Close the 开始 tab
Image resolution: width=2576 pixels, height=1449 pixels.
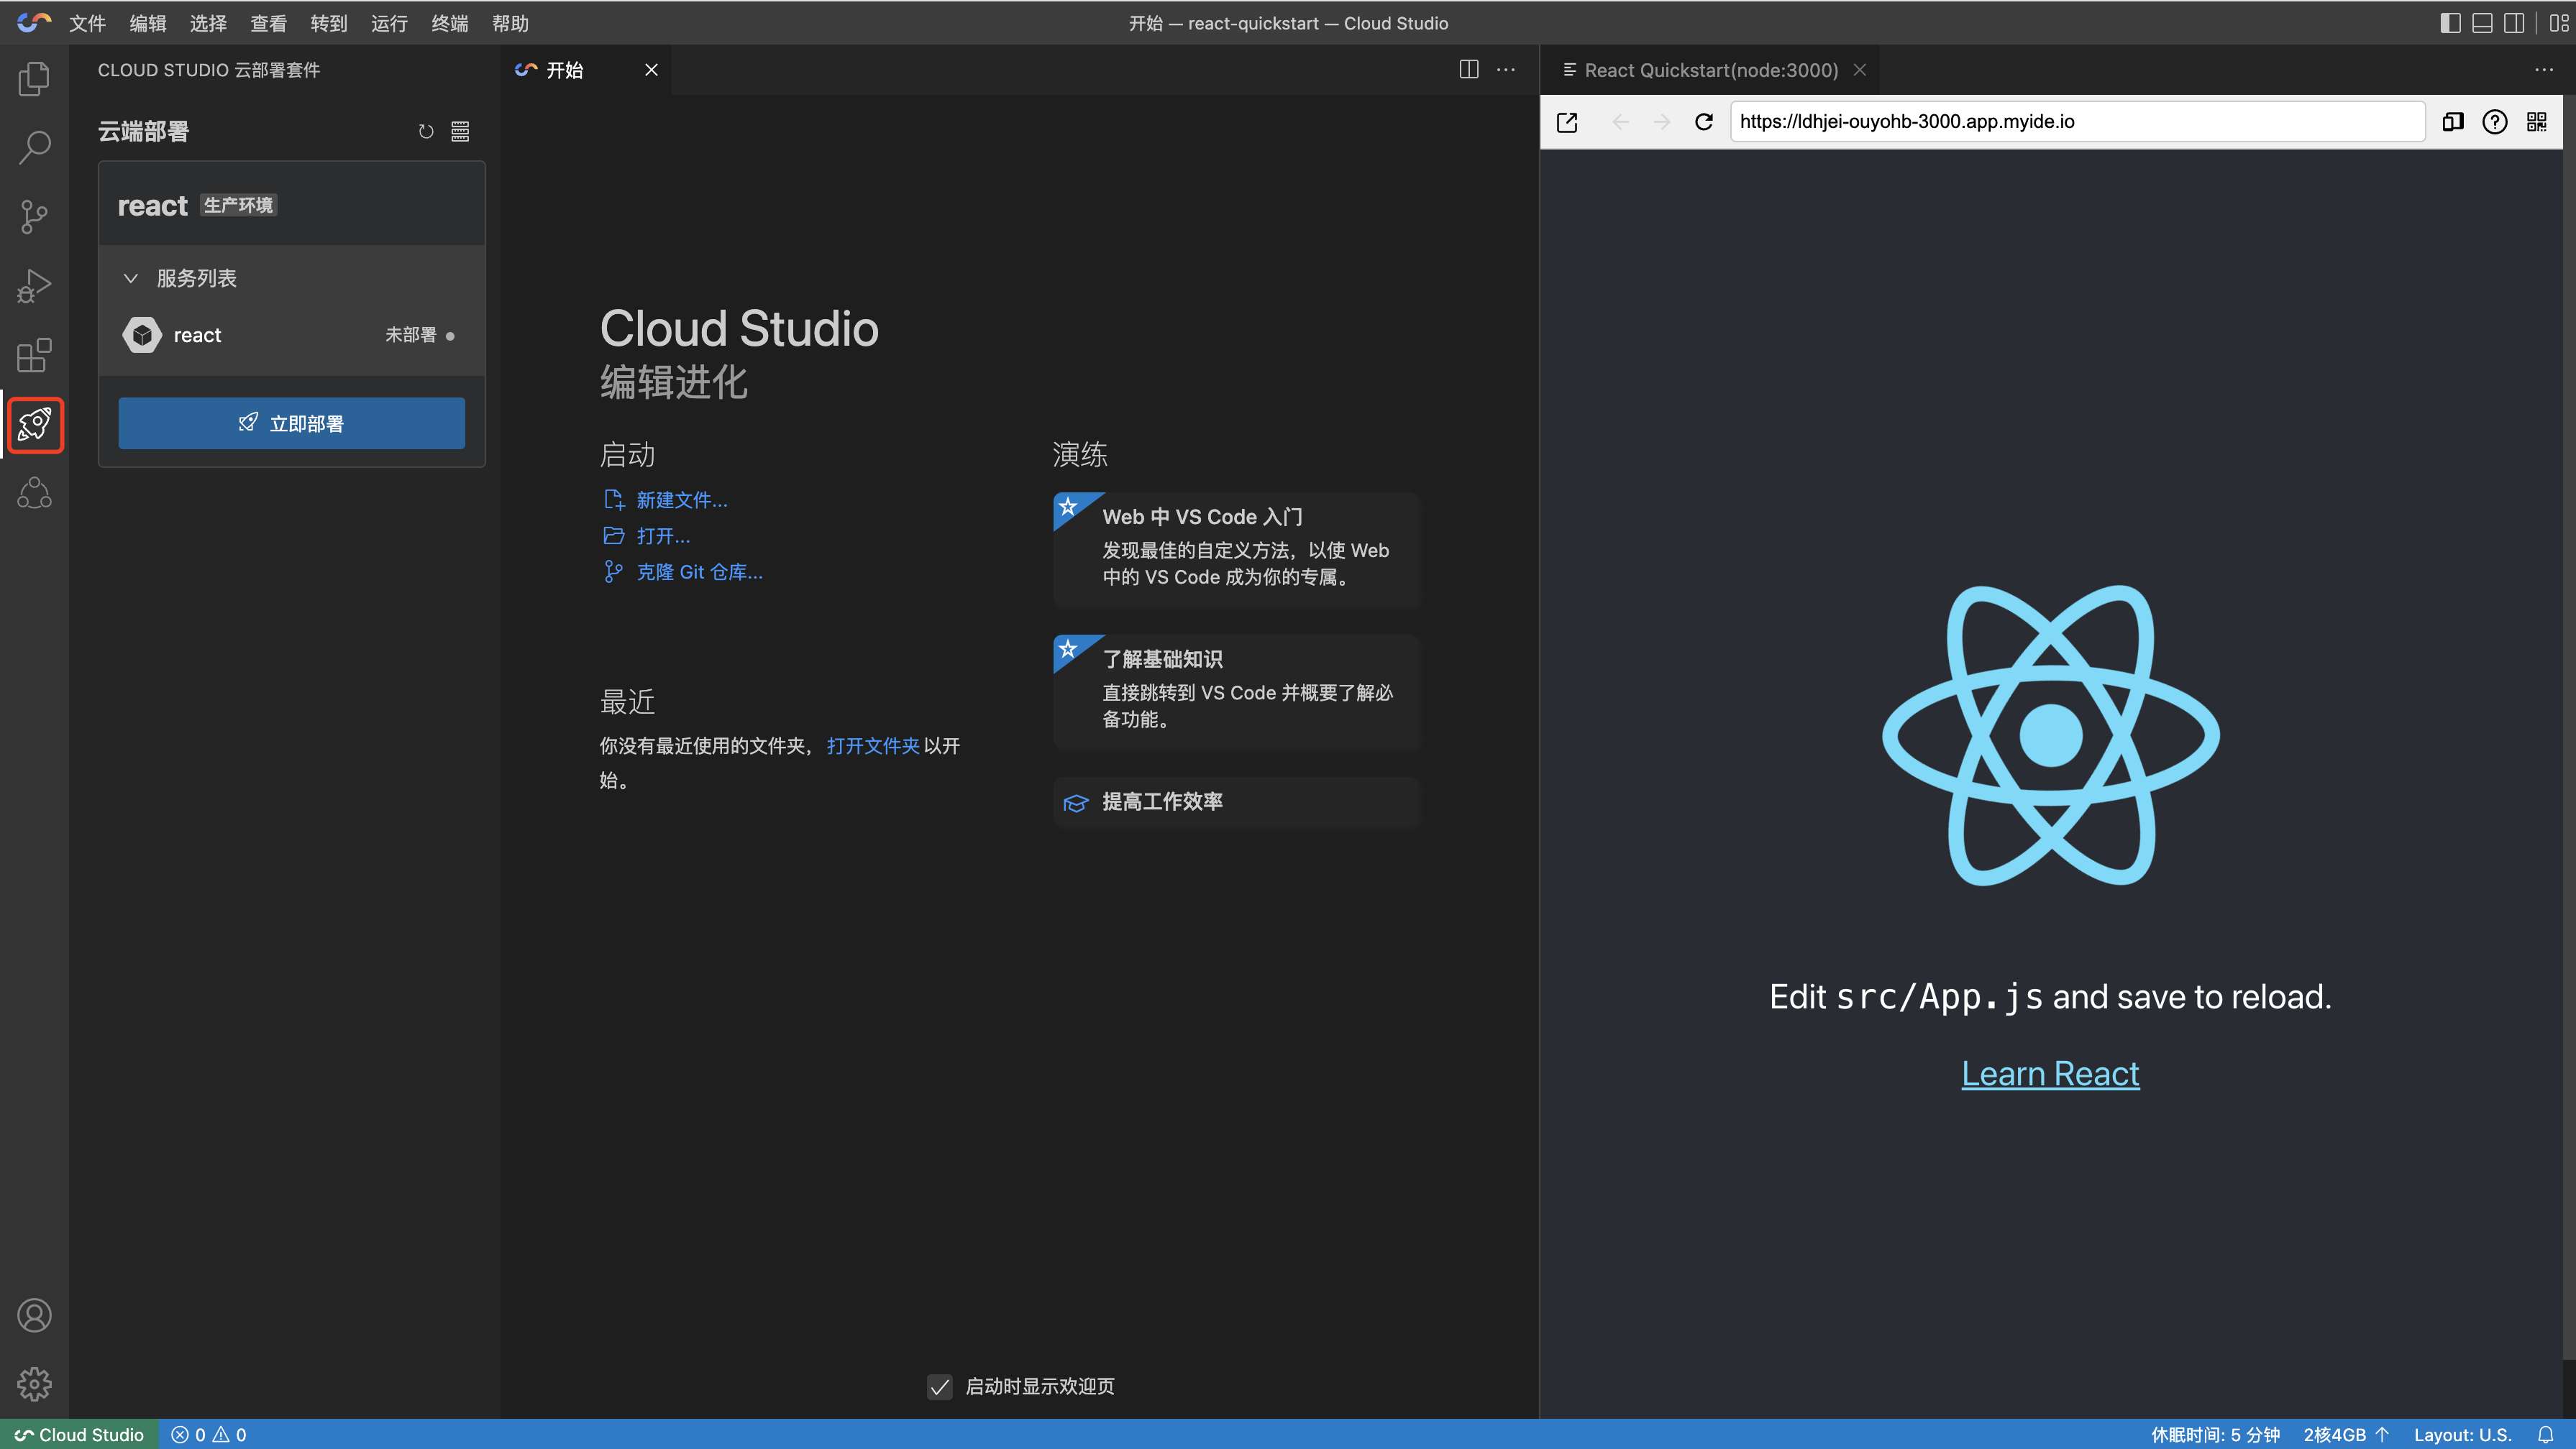[651, 70]
